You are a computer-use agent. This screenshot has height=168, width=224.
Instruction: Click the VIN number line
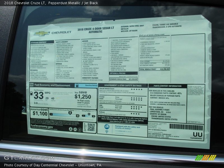pos(157,130)
